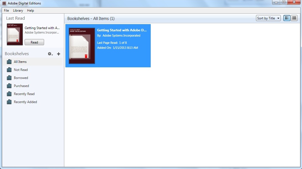Screen dimensions: 302x169
Task: Open the Help menu
Action: coord(30,11)
